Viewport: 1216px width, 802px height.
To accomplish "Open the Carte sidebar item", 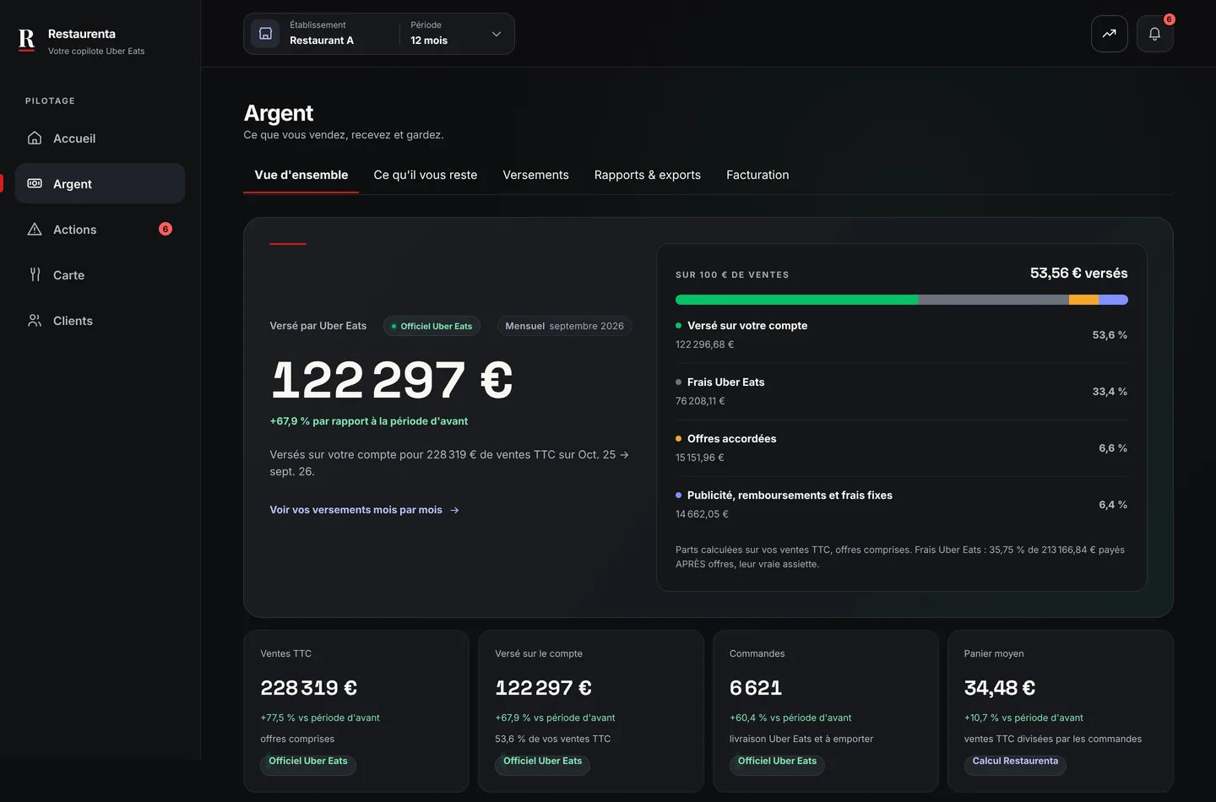I will click(100, 274).
